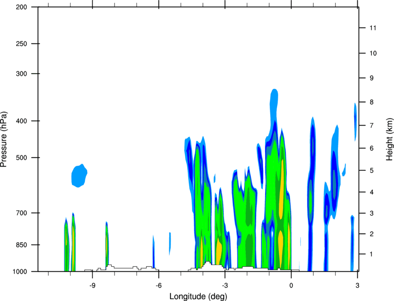
Task: Click the 4 km height label
Action: (x=371, y=192)
